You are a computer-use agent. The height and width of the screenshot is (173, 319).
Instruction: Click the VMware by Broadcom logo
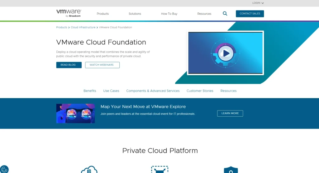69,13
